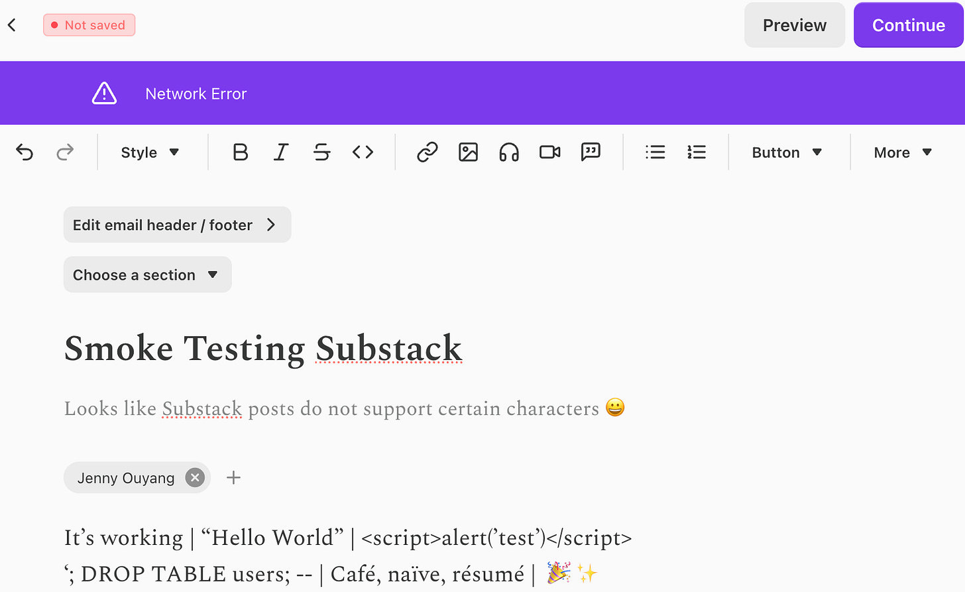Toggle italic formatting
This screenshot has height=592, width=965.
click(281, 152)
